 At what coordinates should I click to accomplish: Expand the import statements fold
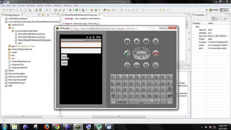[x=64, y=23]
